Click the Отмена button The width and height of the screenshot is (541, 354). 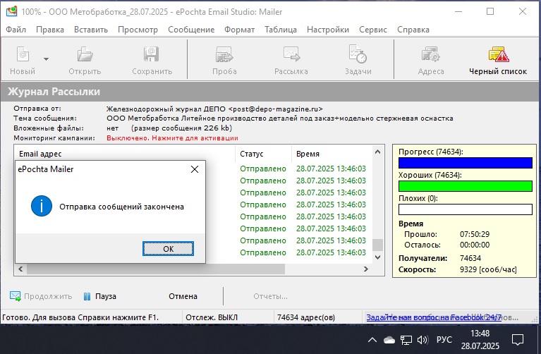click(x=183, y=296)
